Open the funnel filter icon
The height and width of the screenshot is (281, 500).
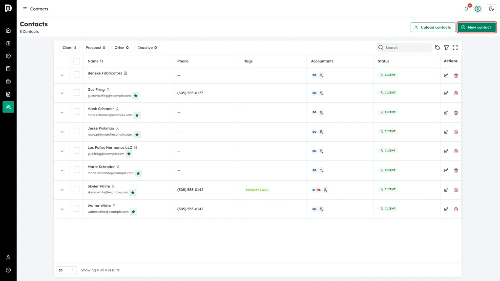pyautogui.click(x=446, y=48)
